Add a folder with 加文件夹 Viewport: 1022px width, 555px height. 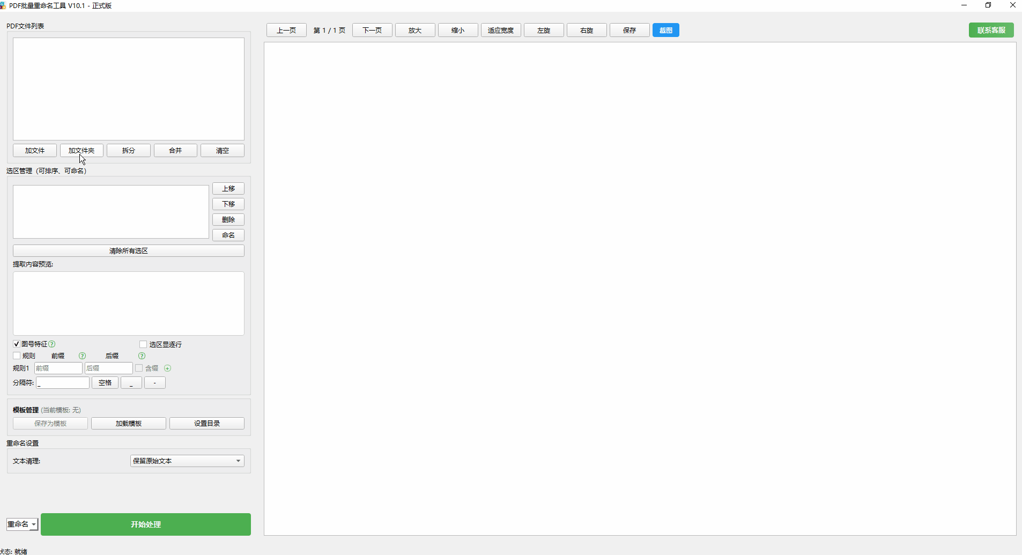coord(82,151)
